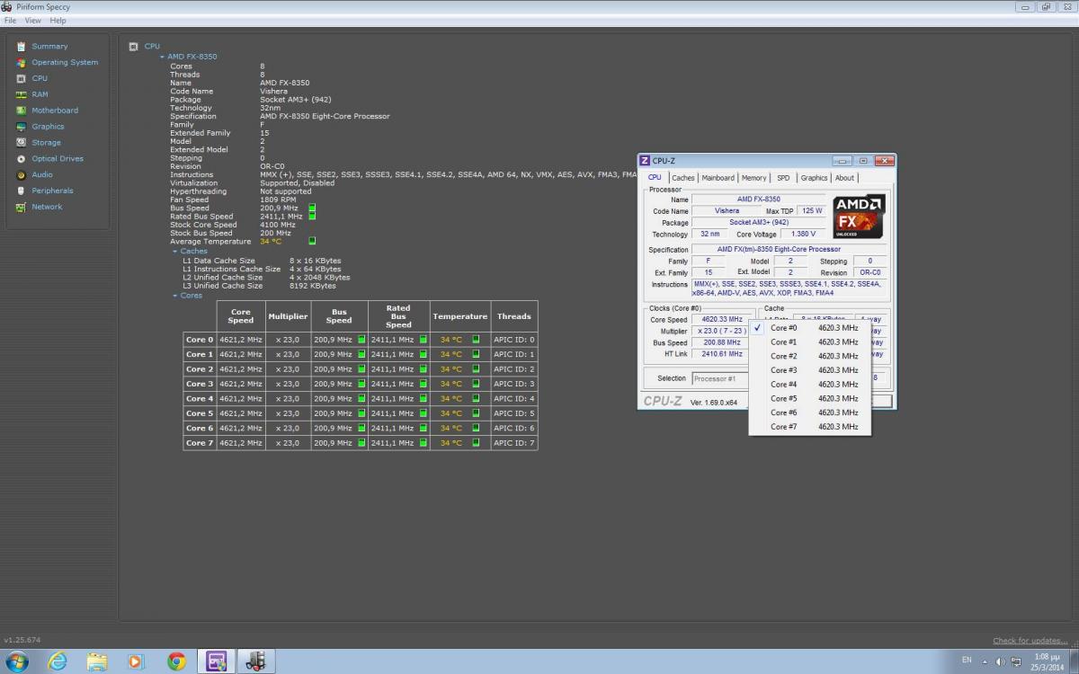1079x674 pixels.
Task: Select Core #6 in the core popup menu
Action: coord(810,412)
